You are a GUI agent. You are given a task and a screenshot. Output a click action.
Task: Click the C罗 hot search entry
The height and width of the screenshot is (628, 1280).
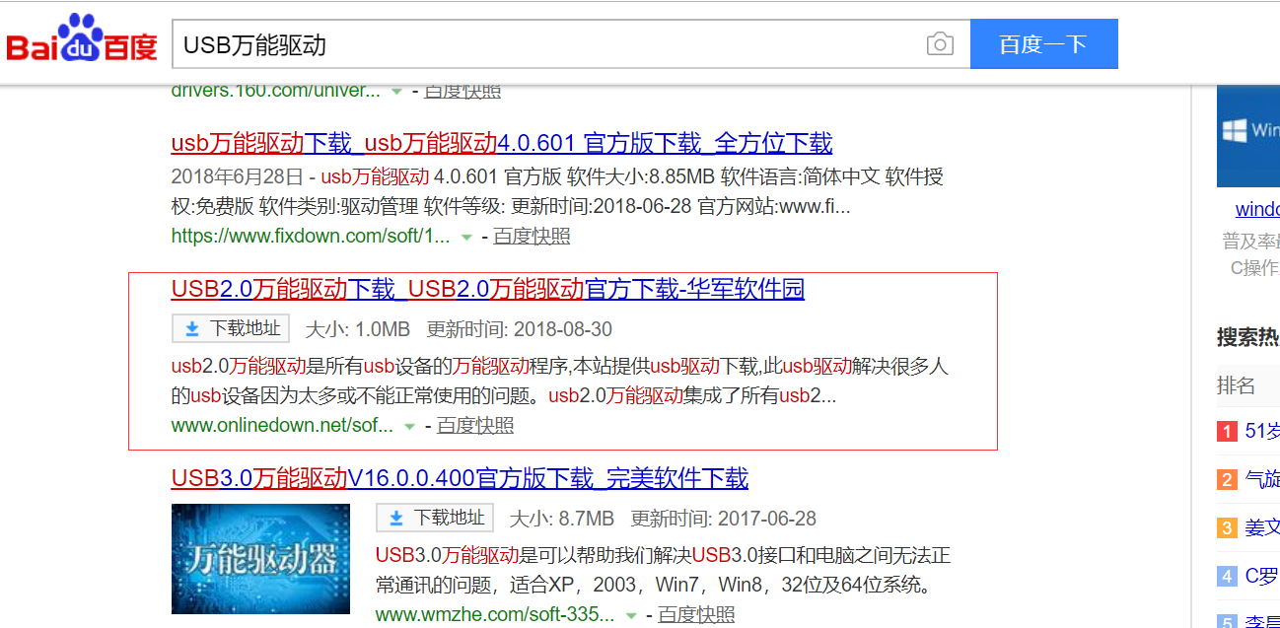point(1263,576)
